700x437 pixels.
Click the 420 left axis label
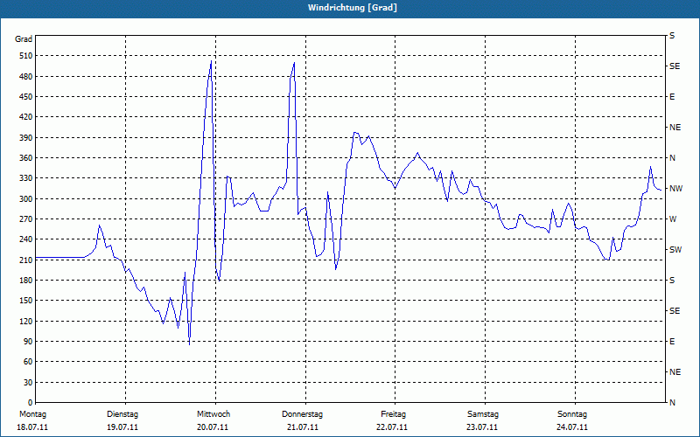click(26, 117)
